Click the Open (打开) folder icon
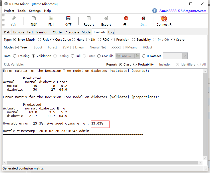Viewport: 210px width, 173px height. [x=51, y=18]
